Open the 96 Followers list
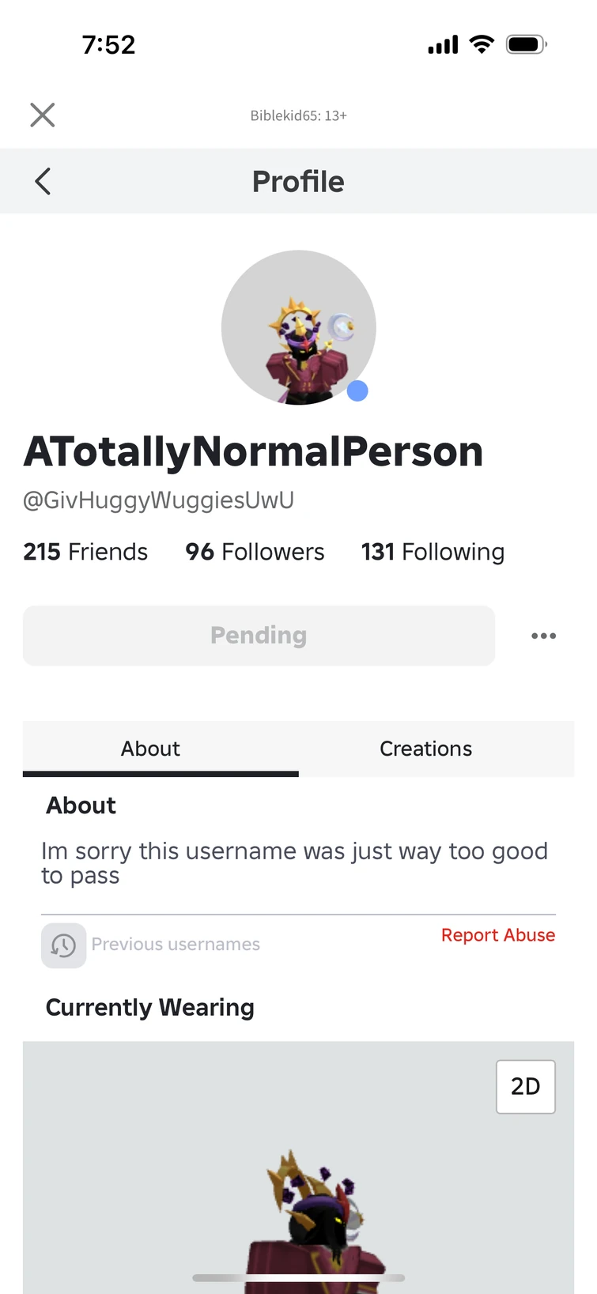Viewport: 597px width, 1294px height. (x=255, y=551)
